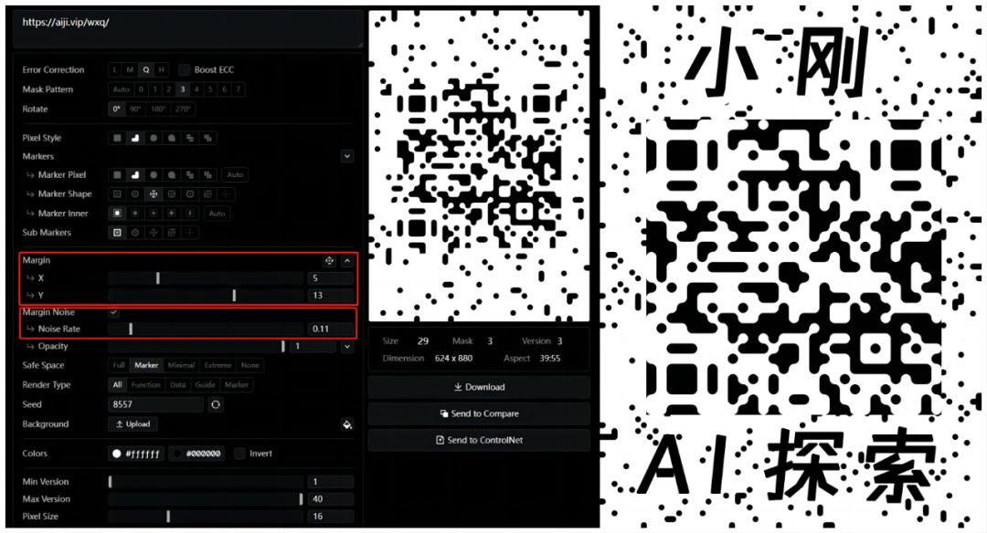Choose plus Sub Markers icon

click(154, 233)
